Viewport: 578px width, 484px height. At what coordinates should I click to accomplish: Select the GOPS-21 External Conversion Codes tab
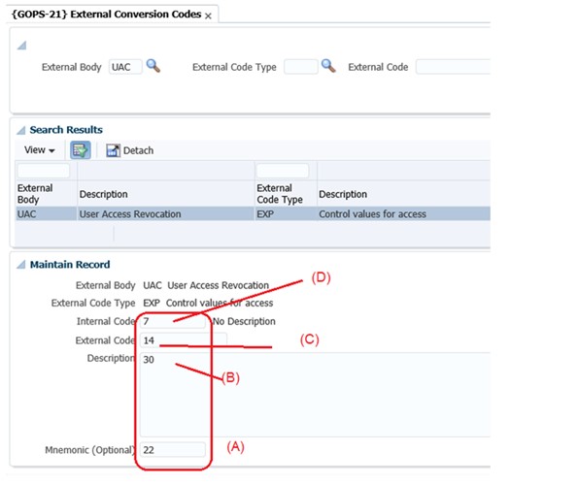[106, 15]
